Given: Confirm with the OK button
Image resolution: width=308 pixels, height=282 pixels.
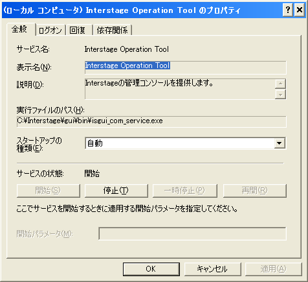Looking at the screenshot, I should pos(151,269).
